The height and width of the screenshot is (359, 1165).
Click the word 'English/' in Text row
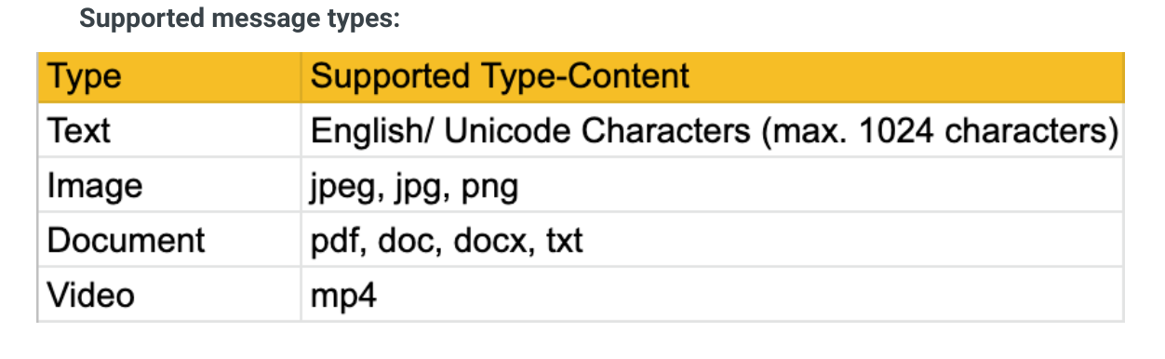[372, 132]
